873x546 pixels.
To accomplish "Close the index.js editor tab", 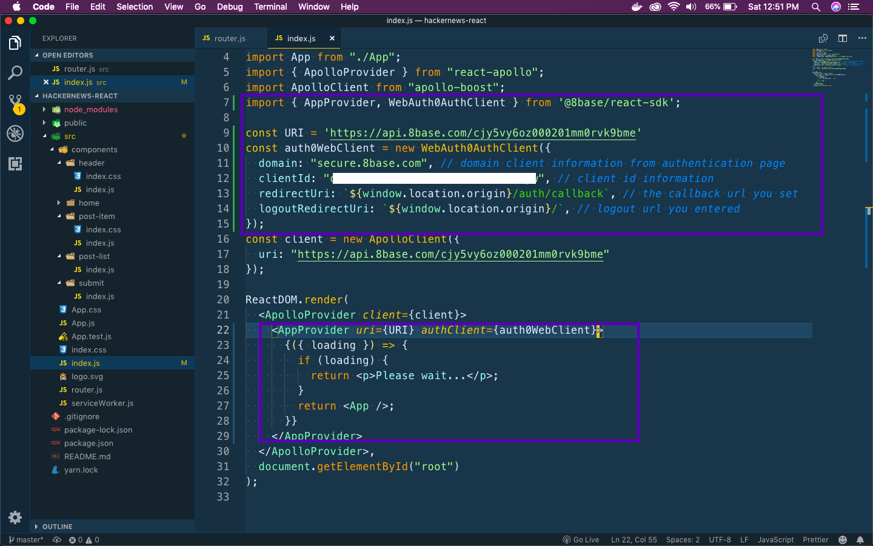I will coord(332,38).
